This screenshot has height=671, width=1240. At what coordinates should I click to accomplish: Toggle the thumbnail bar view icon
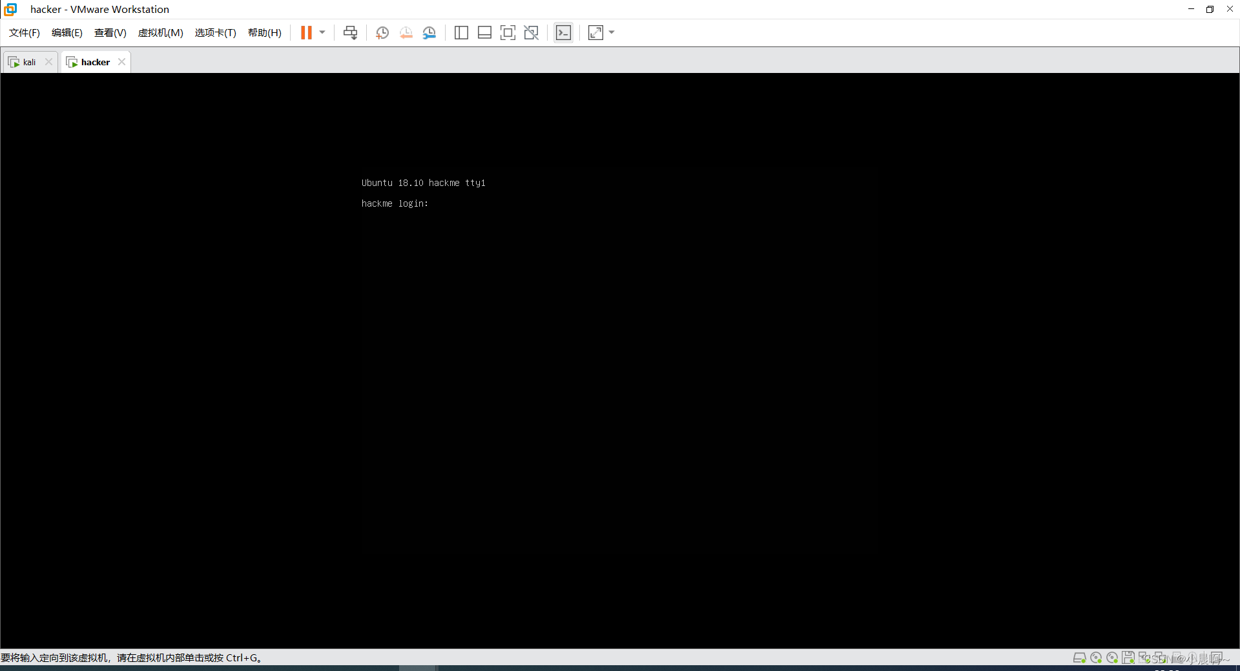[x=484, y=33]
